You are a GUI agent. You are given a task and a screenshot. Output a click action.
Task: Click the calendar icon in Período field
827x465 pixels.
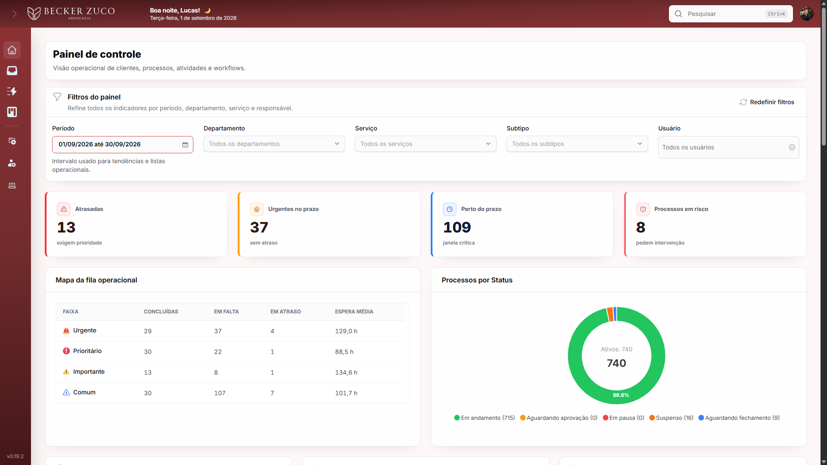point(185,145)
